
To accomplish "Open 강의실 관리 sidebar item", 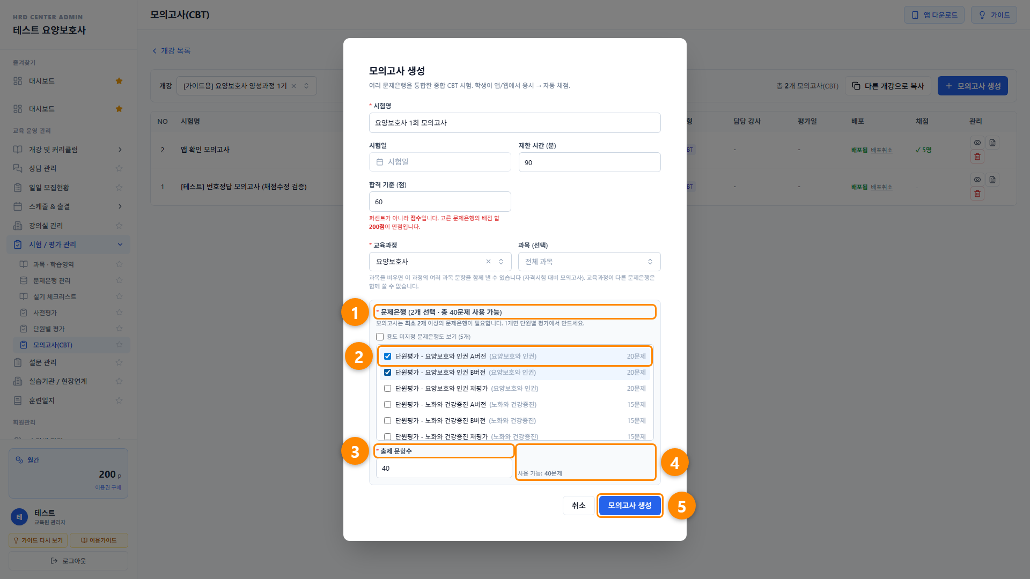I will 68,226.
